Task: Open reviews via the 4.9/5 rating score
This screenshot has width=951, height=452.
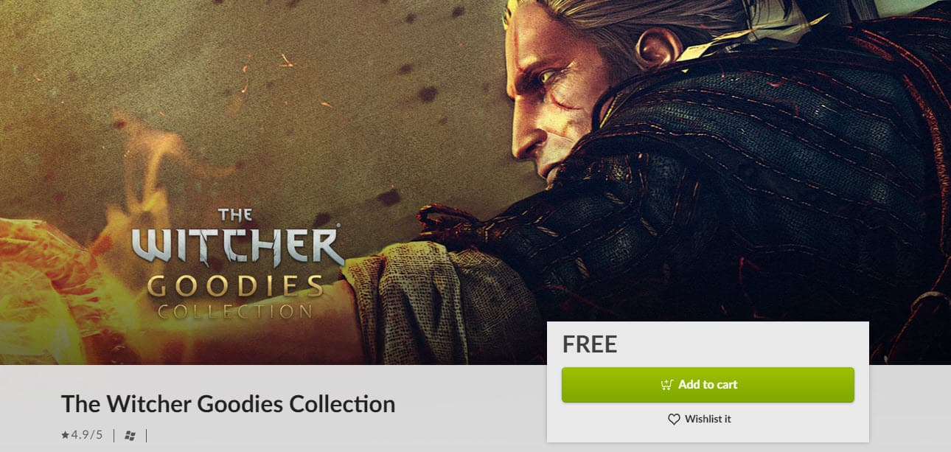Action: pos(86,435)
